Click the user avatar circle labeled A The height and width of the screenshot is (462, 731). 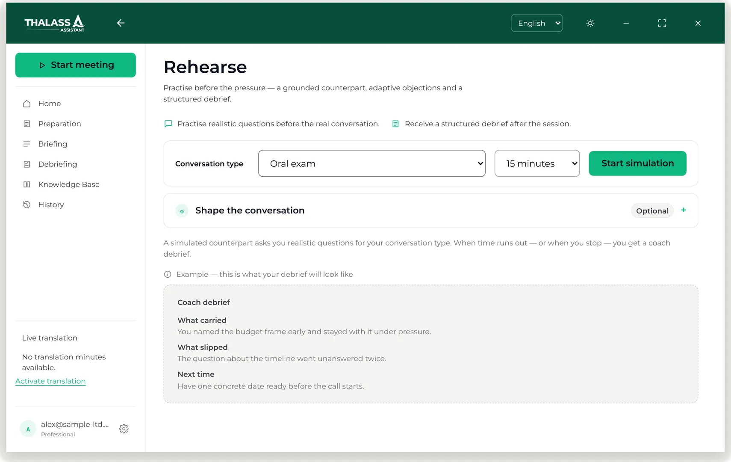[x=28, y=429]
